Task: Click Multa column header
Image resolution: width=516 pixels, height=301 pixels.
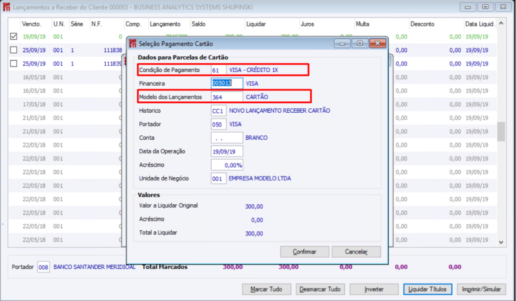Action: pyautogui.click(x=362, y=24)
